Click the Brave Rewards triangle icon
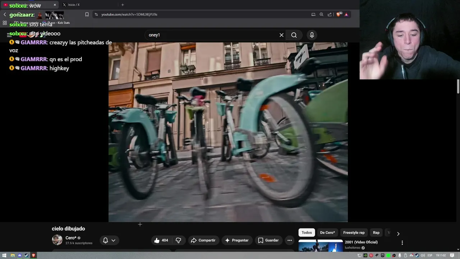 pos(346,14)
